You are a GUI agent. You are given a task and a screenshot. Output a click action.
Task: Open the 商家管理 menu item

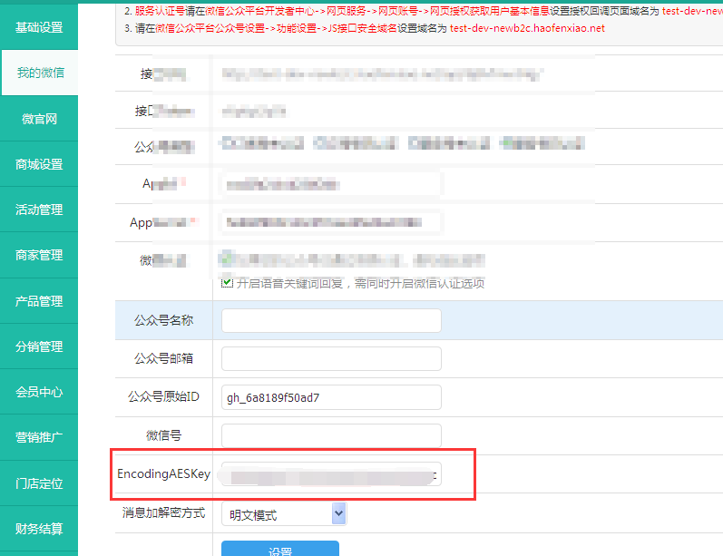[39, 255]
